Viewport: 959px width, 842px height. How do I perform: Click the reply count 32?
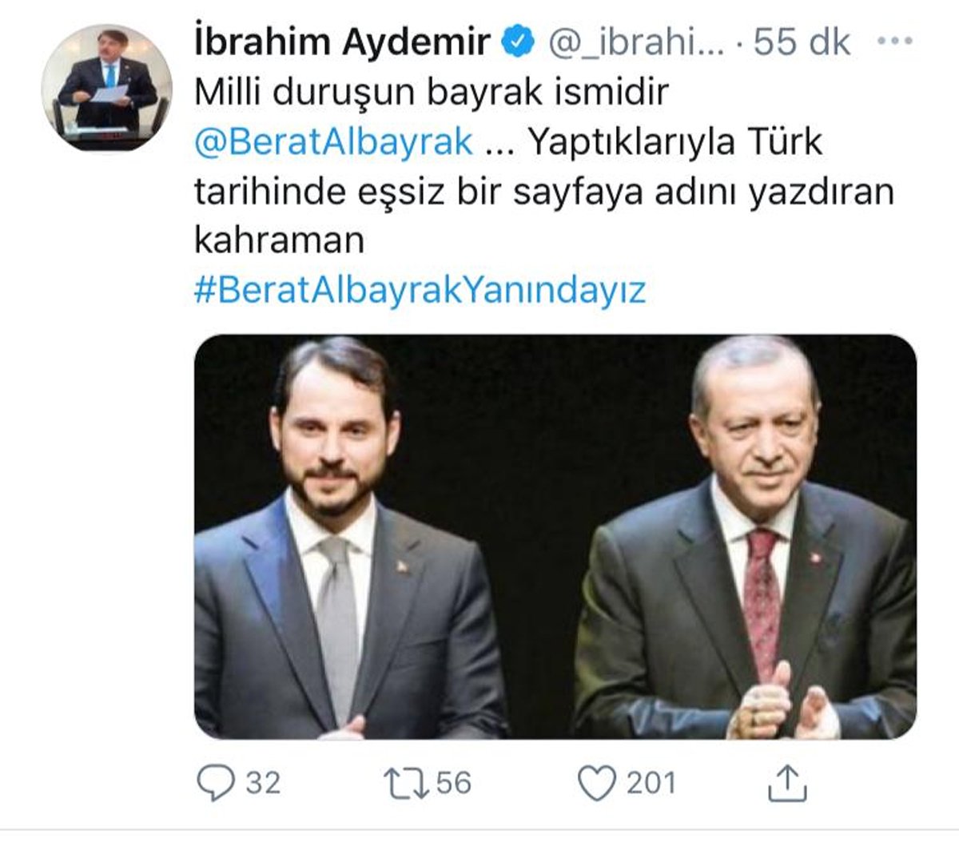(x=263, y=782)
